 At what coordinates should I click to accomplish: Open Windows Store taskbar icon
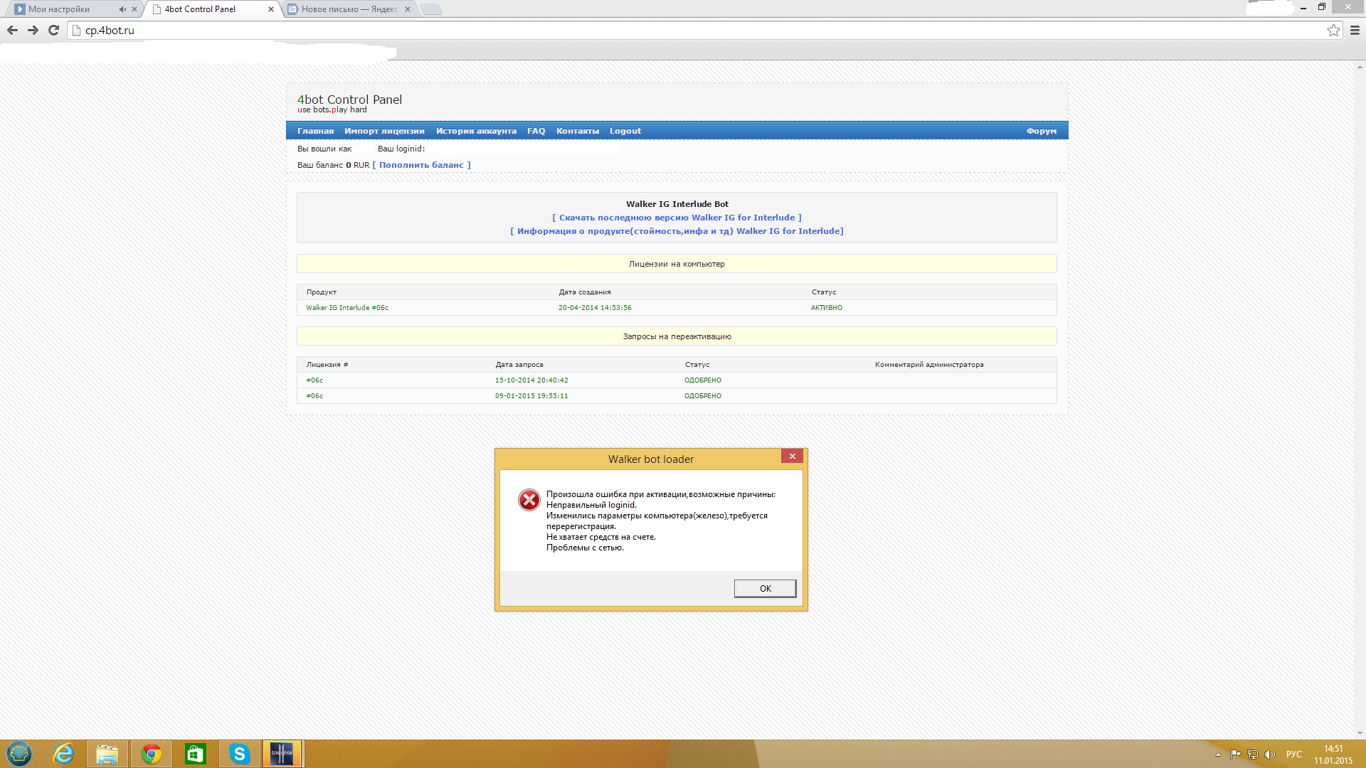click(x=195, y=754)
